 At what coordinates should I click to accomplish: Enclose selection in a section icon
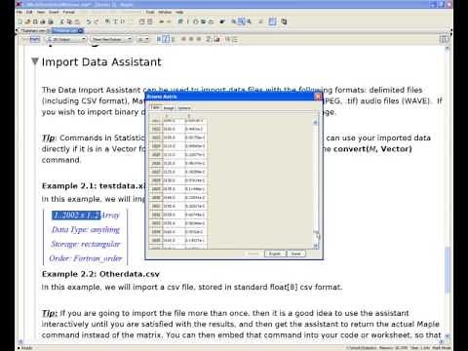click(x=142, y=21)
